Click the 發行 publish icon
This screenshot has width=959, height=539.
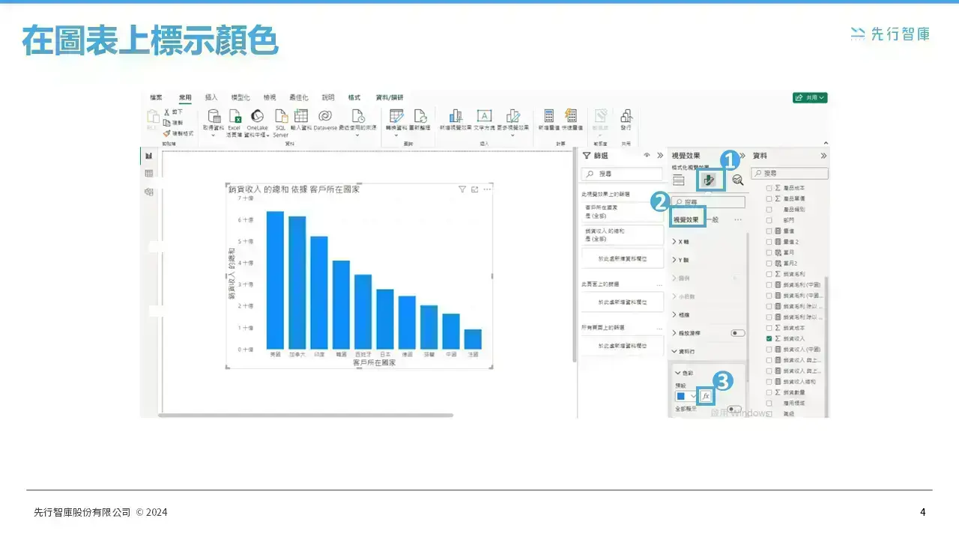click(626, 116)
